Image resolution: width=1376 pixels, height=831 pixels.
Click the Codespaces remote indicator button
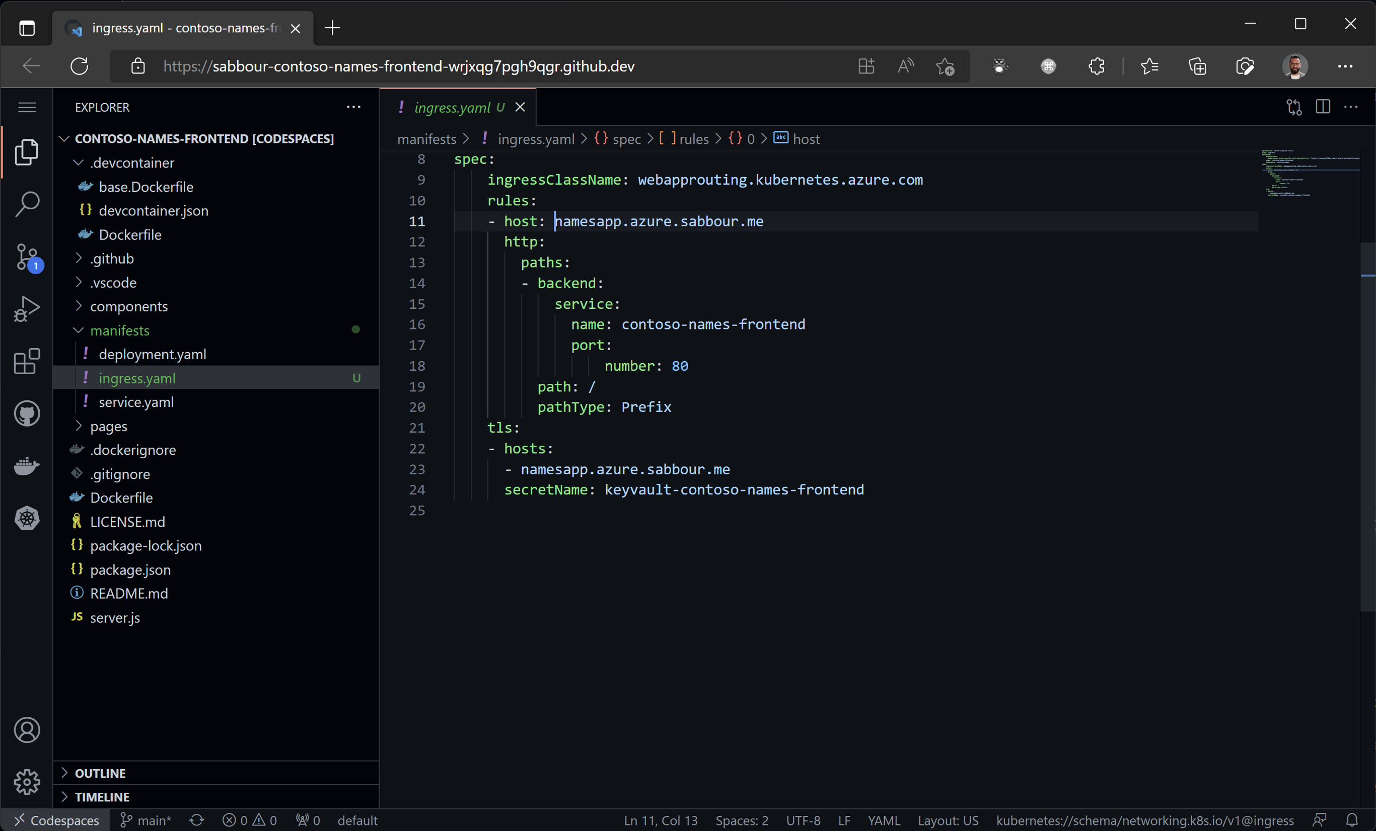(56, 820)
